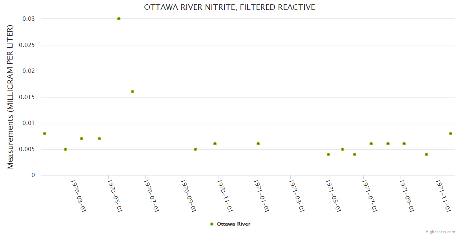The width and height of the screenshot is (459, 235).
Task: Select the rightmost data point at 0.008
Action: point(451,134)
